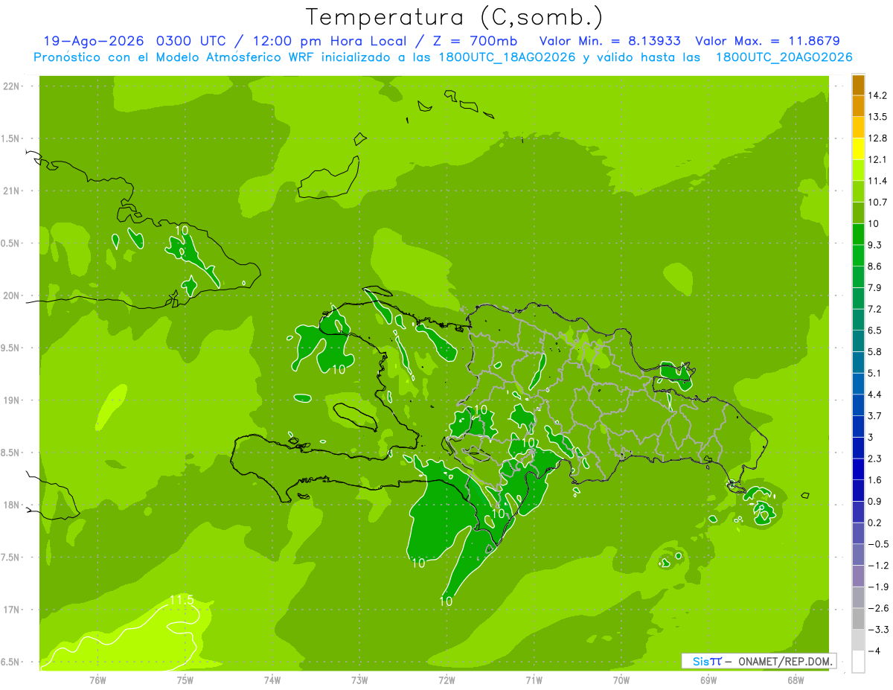Click the white swatch below -4
893x690 pixels.
click(858, 662)
